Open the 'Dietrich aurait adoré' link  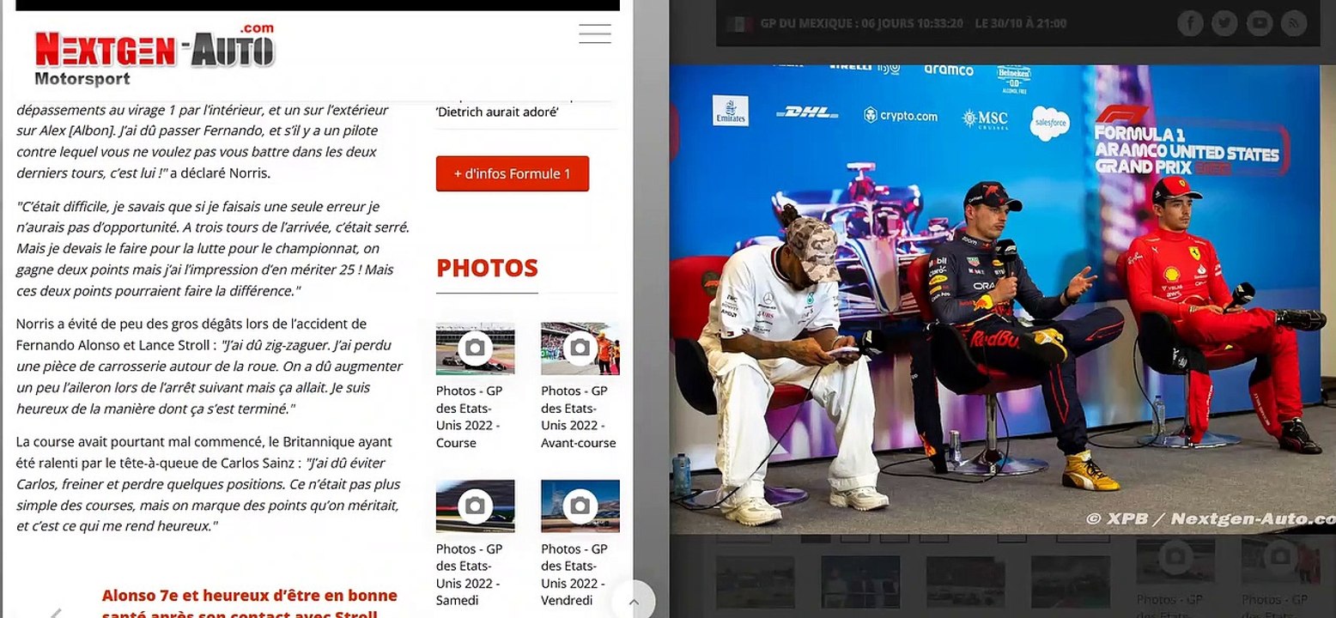point(497,112)
